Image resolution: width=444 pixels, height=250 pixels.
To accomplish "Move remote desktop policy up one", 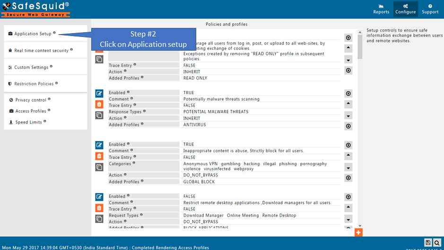I will pos(348,207).
